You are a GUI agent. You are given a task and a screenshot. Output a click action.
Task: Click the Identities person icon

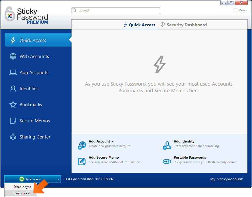point(13,89)
